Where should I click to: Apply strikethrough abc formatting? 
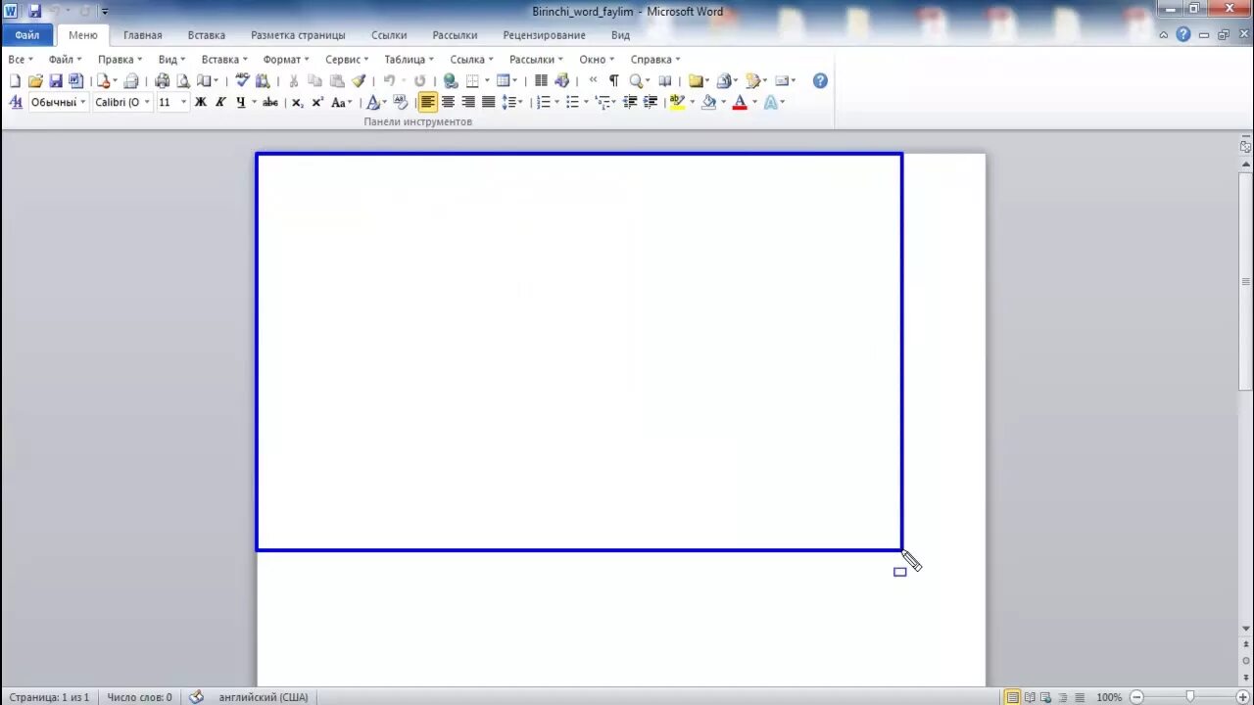tap(270, 102)
